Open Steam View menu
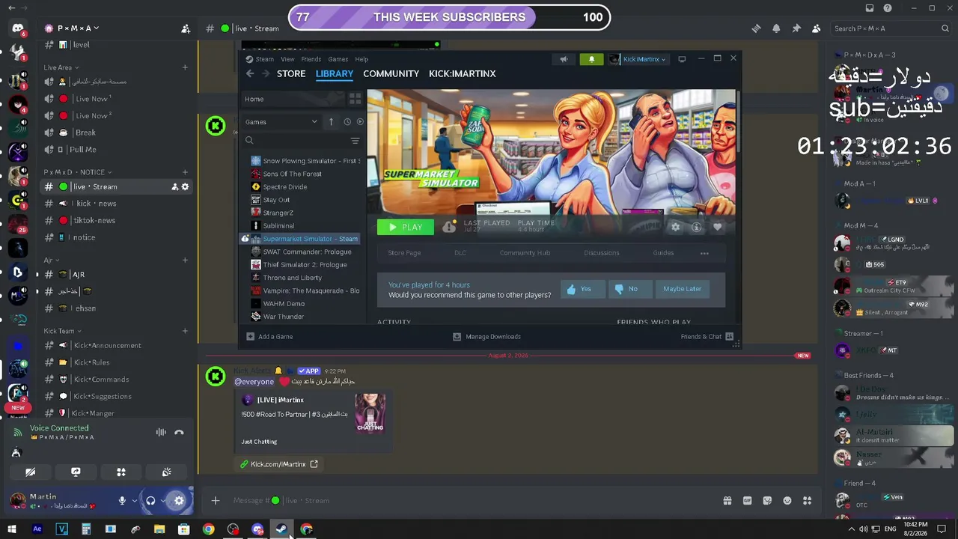The image size is (958, 539). 287,59
